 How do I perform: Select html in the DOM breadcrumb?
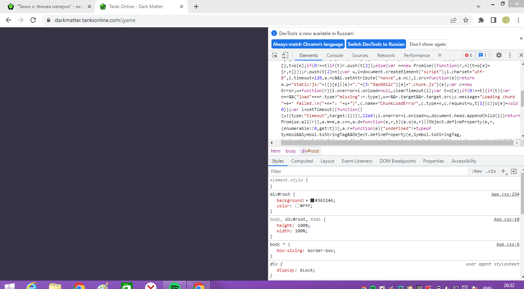click(276, 151)
